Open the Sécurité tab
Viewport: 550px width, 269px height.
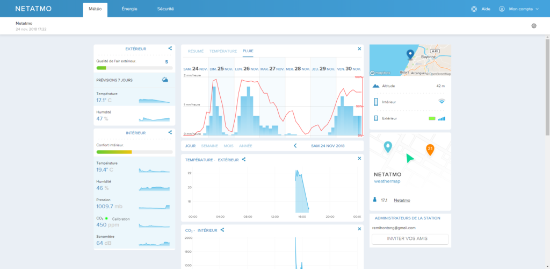(165, 9)
